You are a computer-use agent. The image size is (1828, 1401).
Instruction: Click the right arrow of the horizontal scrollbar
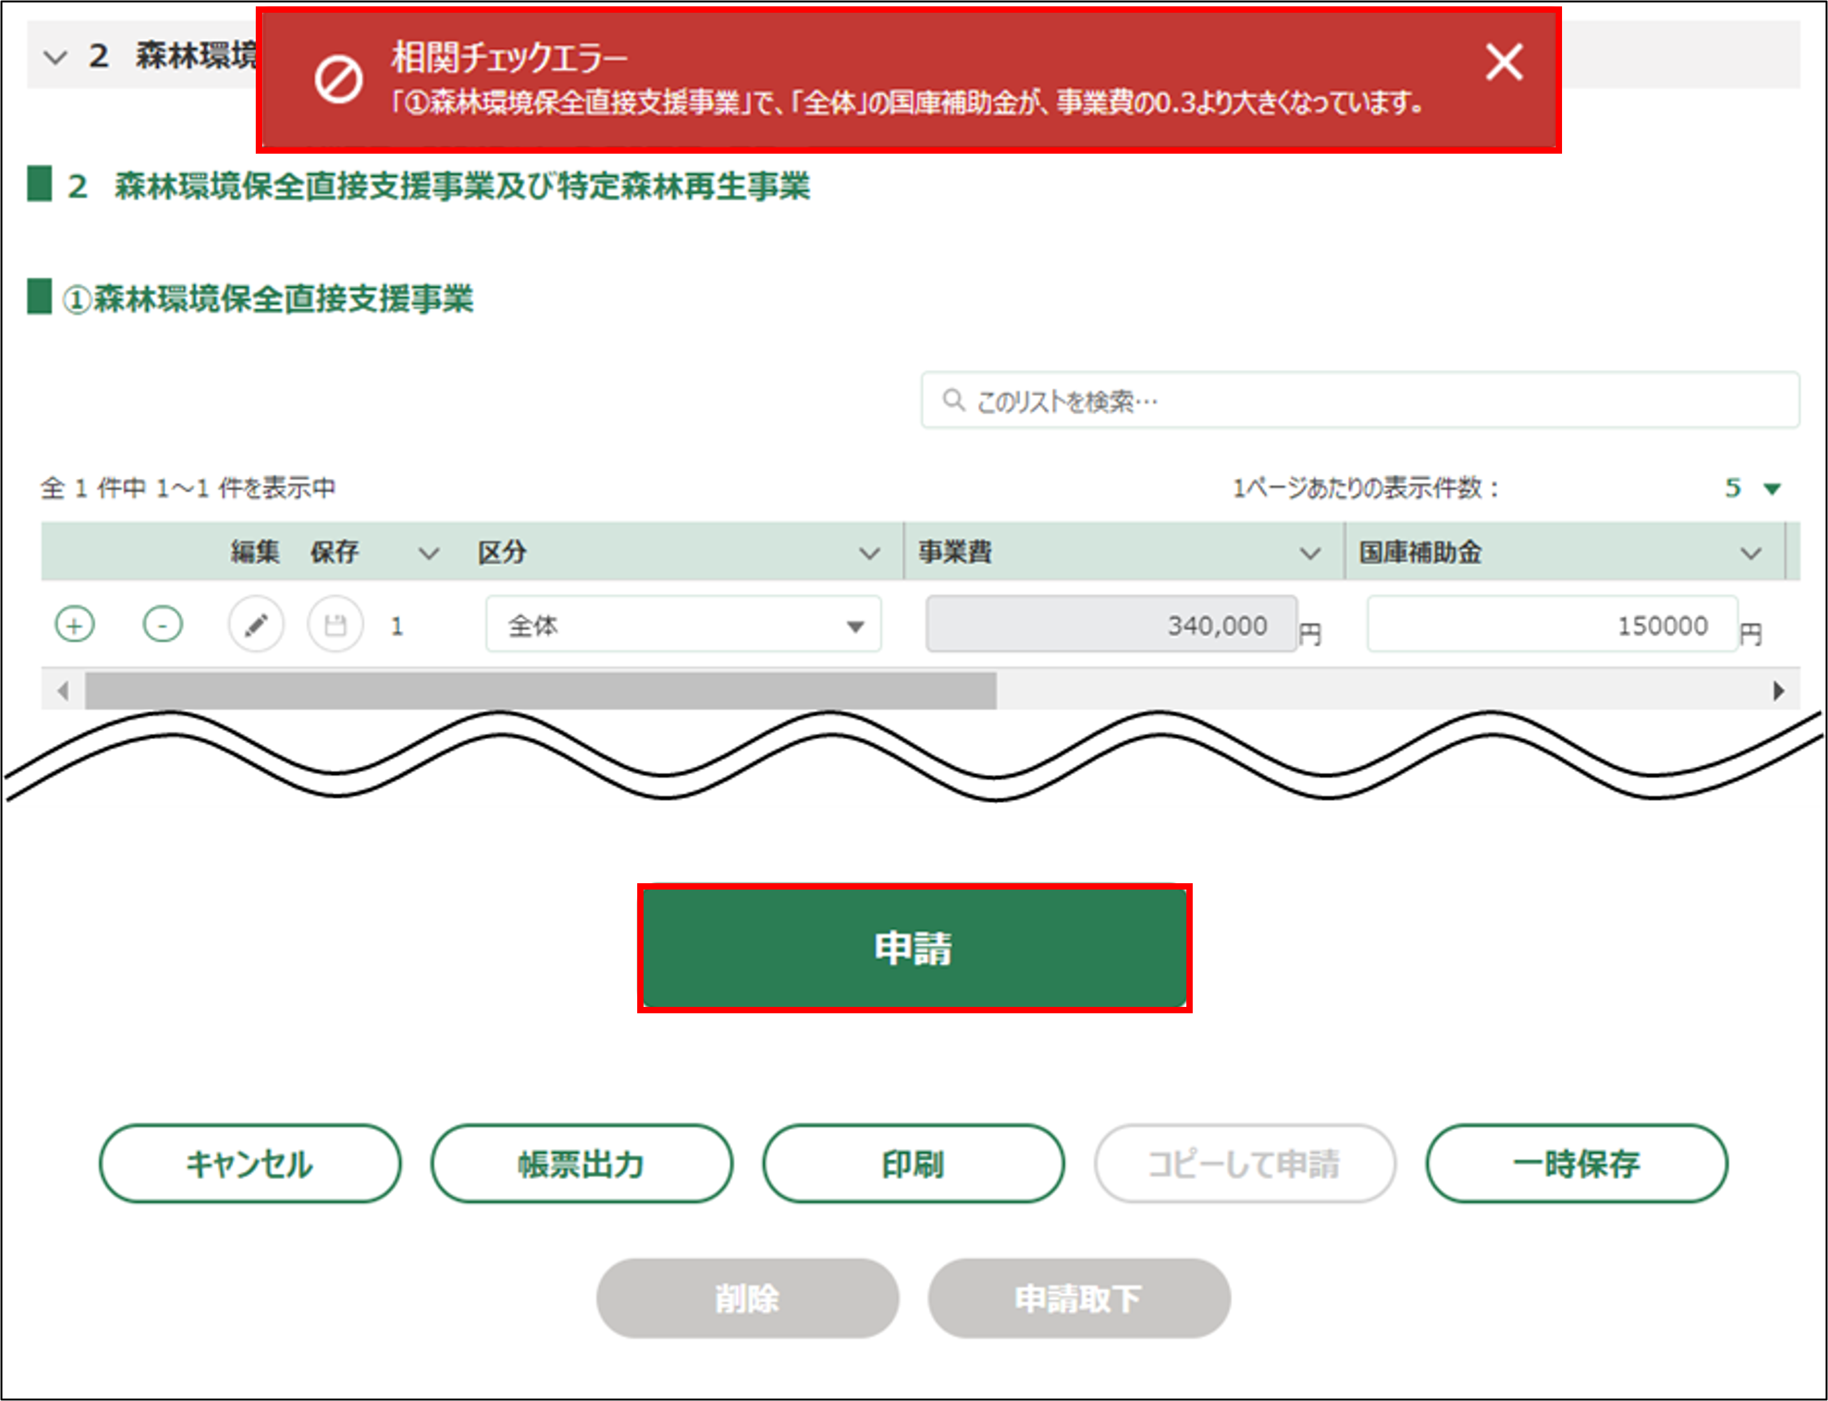coord(1780,691)
